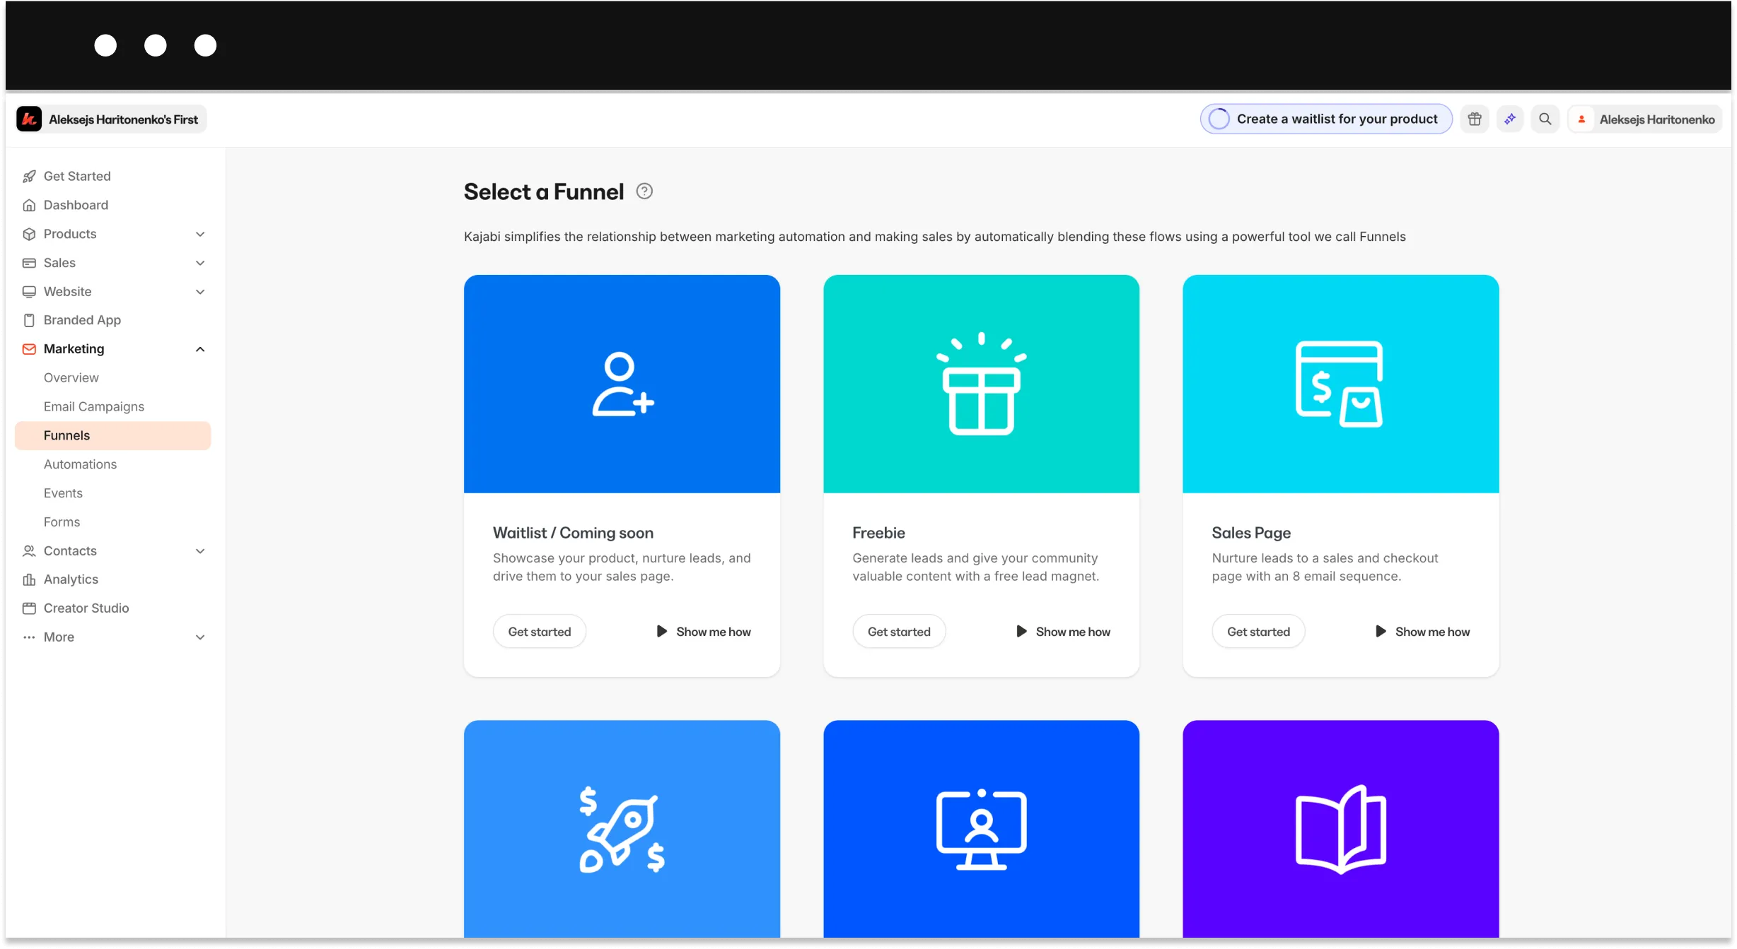Screen dimensions: 1737x949
Task: Collapse the Marketing menu chevron
Action: [200, 349]
